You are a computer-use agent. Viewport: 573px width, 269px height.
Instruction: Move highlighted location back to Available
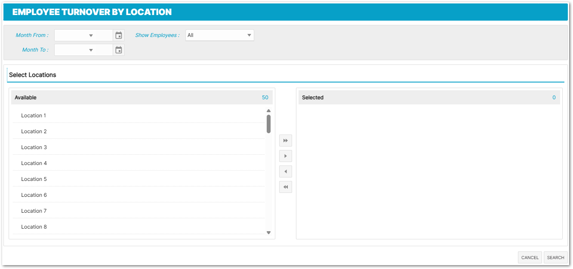[286, 171]
